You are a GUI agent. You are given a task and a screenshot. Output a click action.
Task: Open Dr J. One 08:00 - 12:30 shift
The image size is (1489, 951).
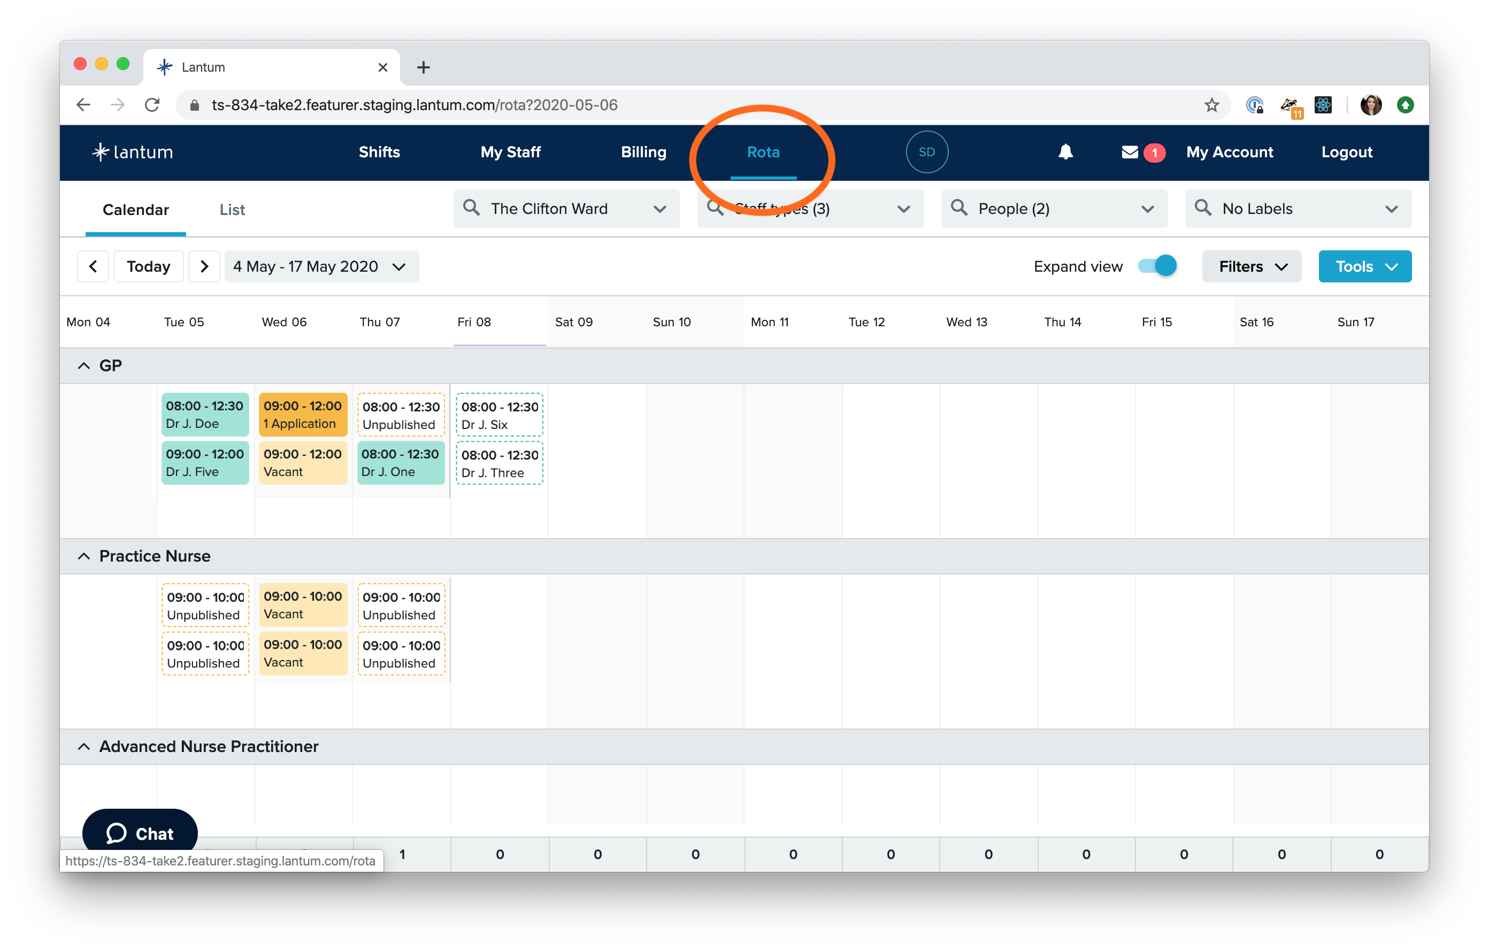(x=401, y=463)
